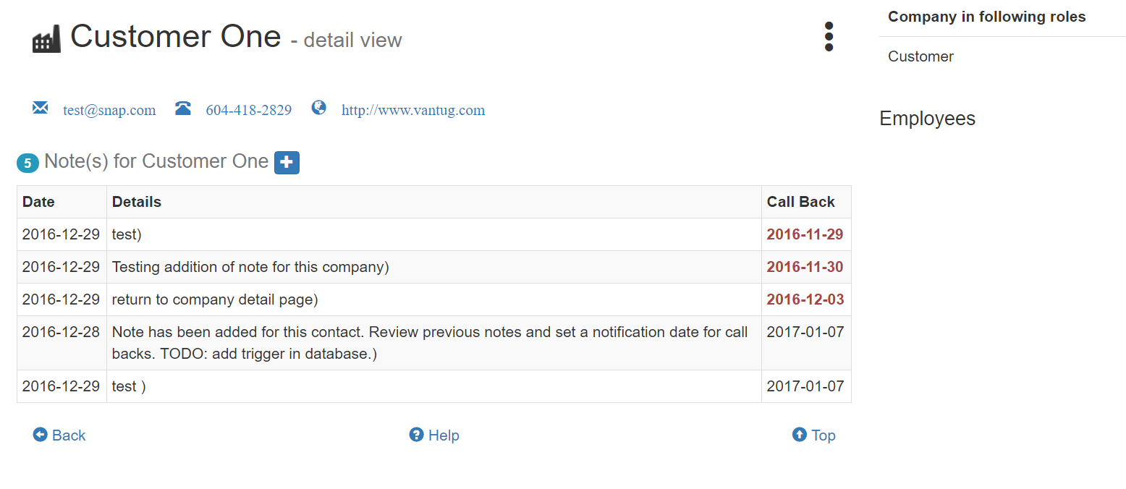Open the test@snap.com email link
1126x489 pixels.
[109, 111]
